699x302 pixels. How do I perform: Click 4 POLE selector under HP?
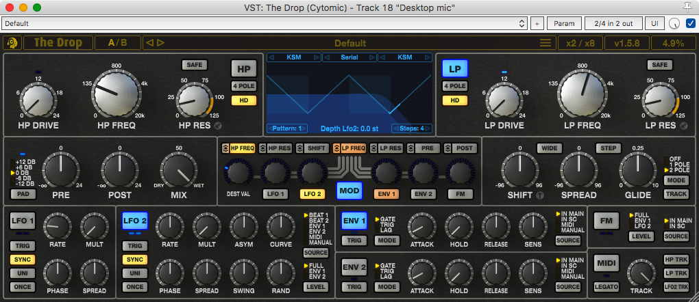pos(243,86)
